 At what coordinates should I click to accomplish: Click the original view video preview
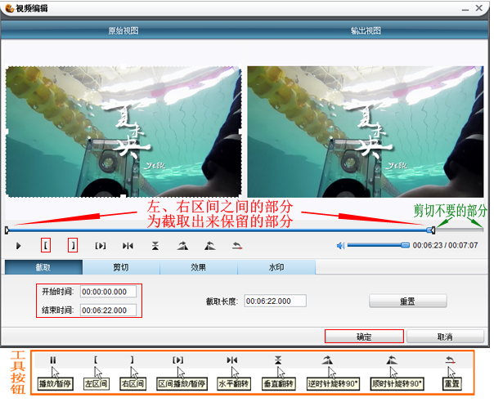123,132
